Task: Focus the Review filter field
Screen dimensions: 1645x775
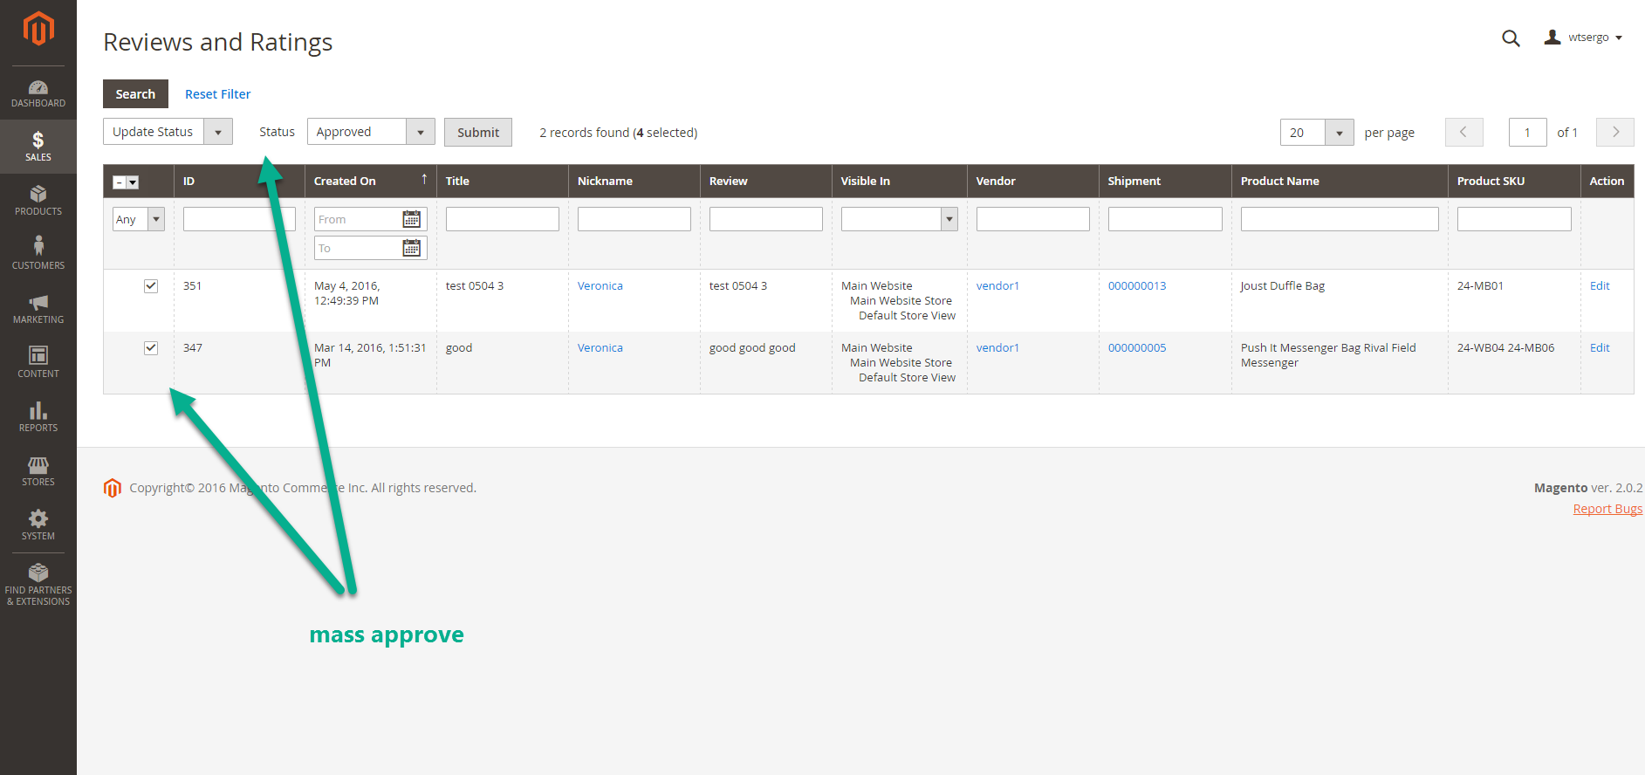Action: (x=766, y=219)
